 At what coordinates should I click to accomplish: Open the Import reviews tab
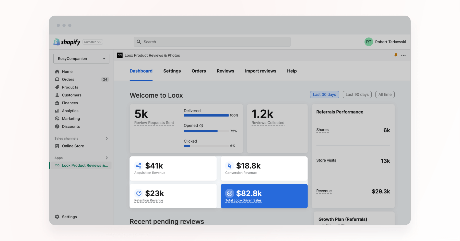[261, 71]
